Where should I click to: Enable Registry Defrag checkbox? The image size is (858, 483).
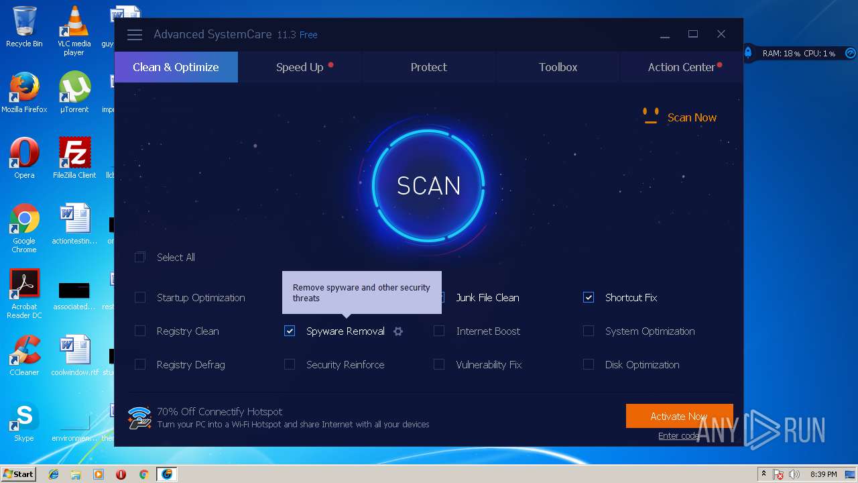[140, 365]
